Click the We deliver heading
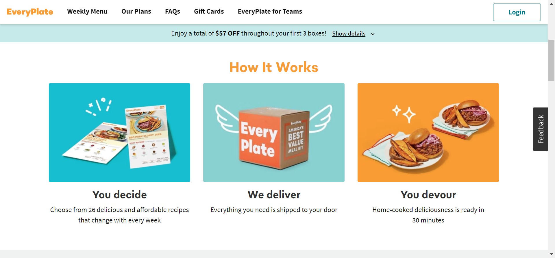Image resolution: width=555 pixels, height=258 pixels. [x=274, y=195]
